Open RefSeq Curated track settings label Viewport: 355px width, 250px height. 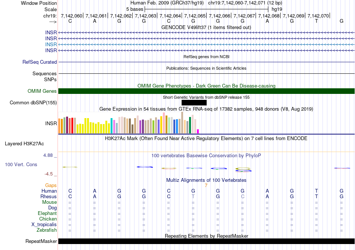(x=40, y=62)
